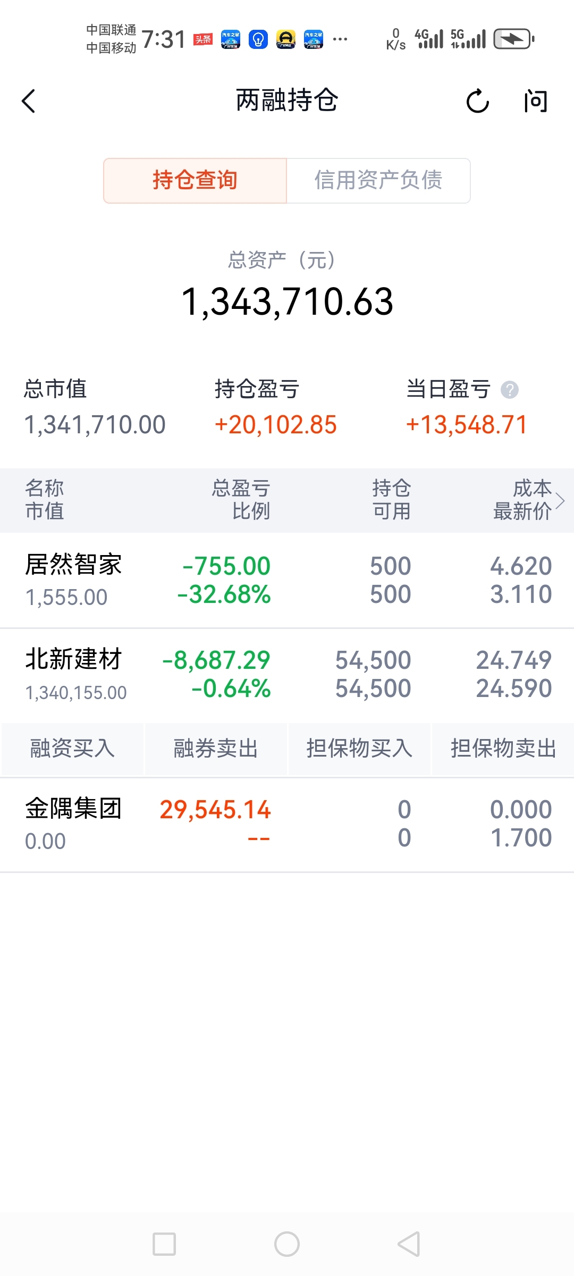Tap the 担保物买入 button
Image resolution: width=574 pixels, height=1276 pixels.
(x=359, y=749)
